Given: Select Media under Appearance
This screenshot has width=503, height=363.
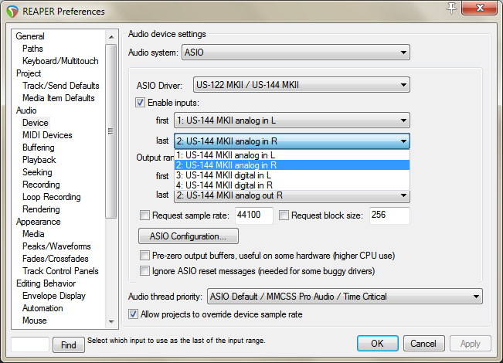Looking at the screenshot, I should click(33, 234).
